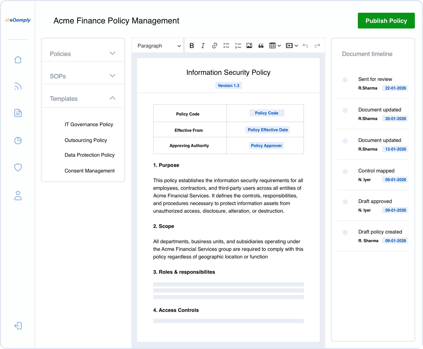The image size is (423, 349).
Task: Open the table insert options chevron
Action: click(x=279, y=46)
